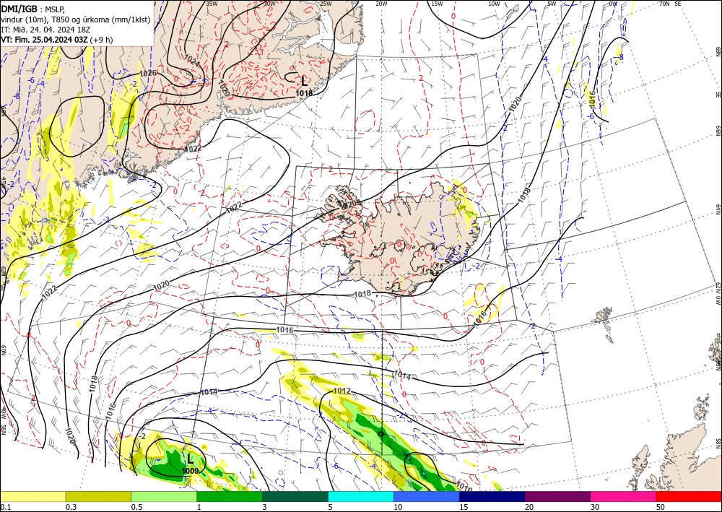Select the green 1–3 mm legend swatch
The height and width of the screenshot is (512, 722).
[x=230, y=496]
